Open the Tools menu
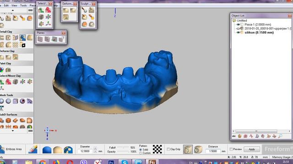The height and width of the screenshot is (164, 293). point(23,5)
